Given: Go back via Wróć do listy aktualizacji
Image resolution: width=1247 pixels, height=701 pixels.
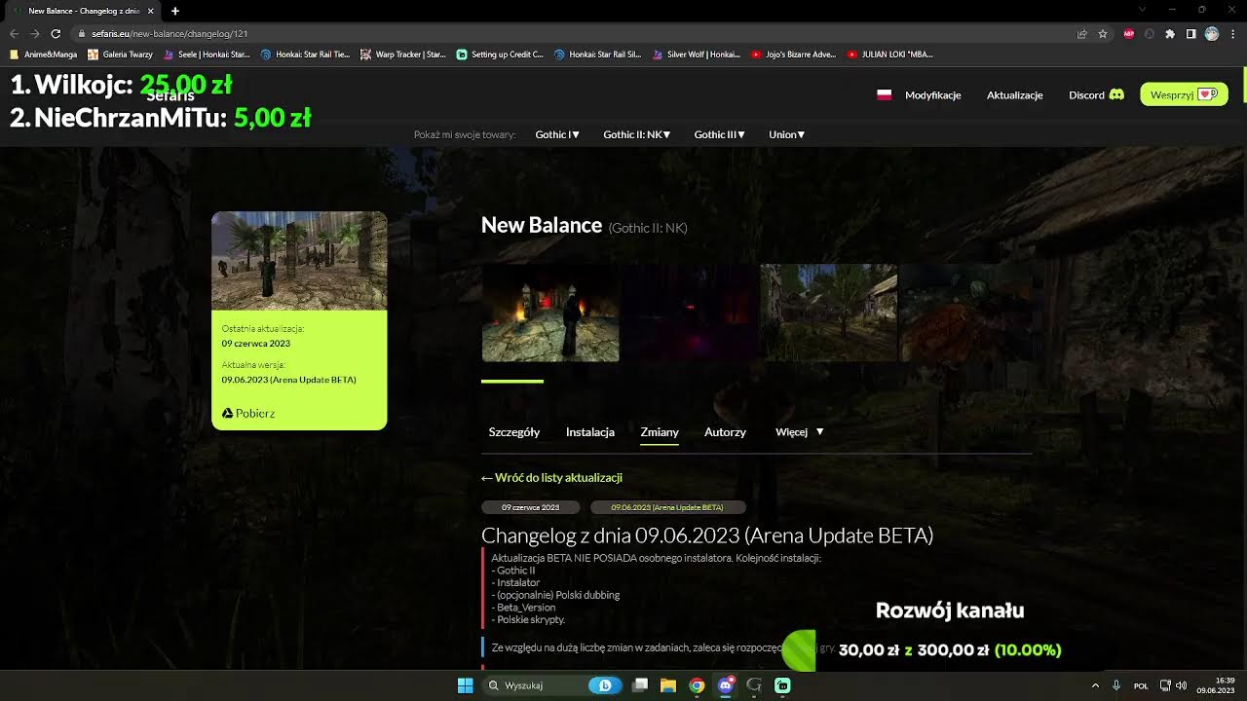Looking at the screenshot, I should coord(551,478).
